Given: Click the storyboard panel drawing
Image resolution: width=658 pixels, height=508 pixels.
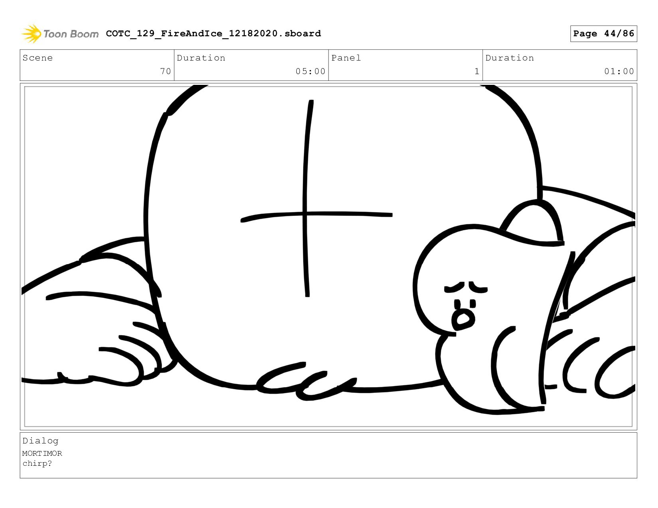Looking at the screenshot, I should 329,257.
